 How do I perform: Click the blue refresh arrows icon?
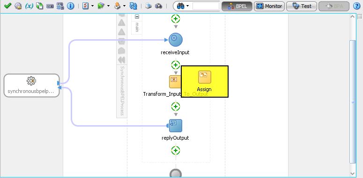point(133,6)
